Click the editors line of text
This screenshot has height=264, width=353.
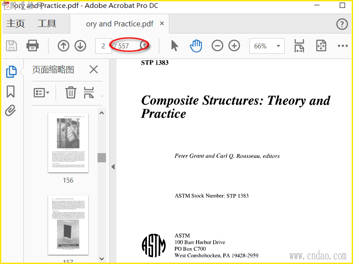tap(227, 156)
